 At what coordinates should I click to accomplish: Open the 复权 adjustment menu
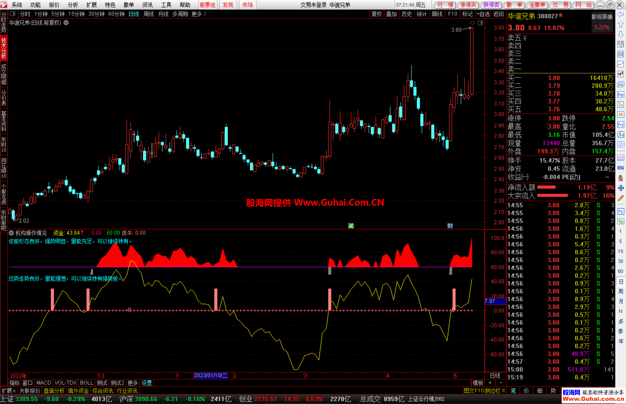[x=377, y=14]
